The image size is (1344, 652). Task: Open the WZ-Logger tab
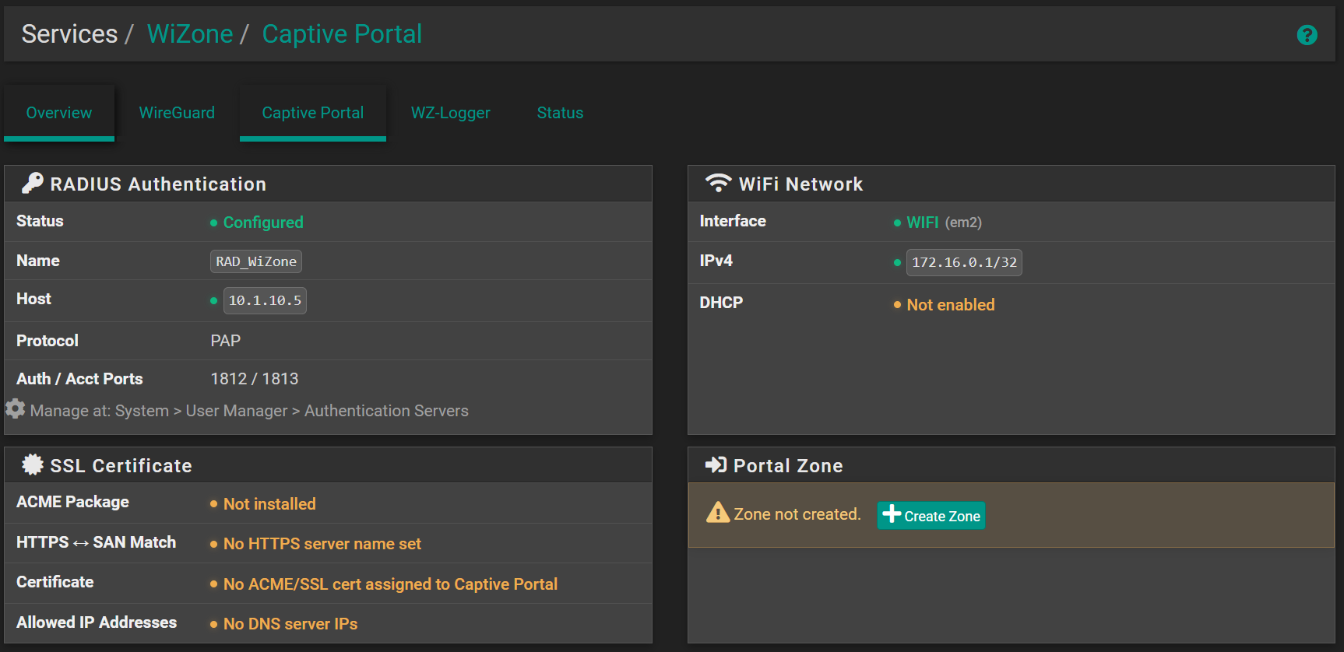click(450, 113)
